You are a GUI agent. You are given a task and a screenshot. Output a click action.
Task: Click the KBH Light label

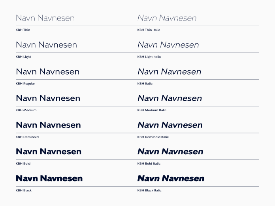pyautogui.click(x=23, y=57)
